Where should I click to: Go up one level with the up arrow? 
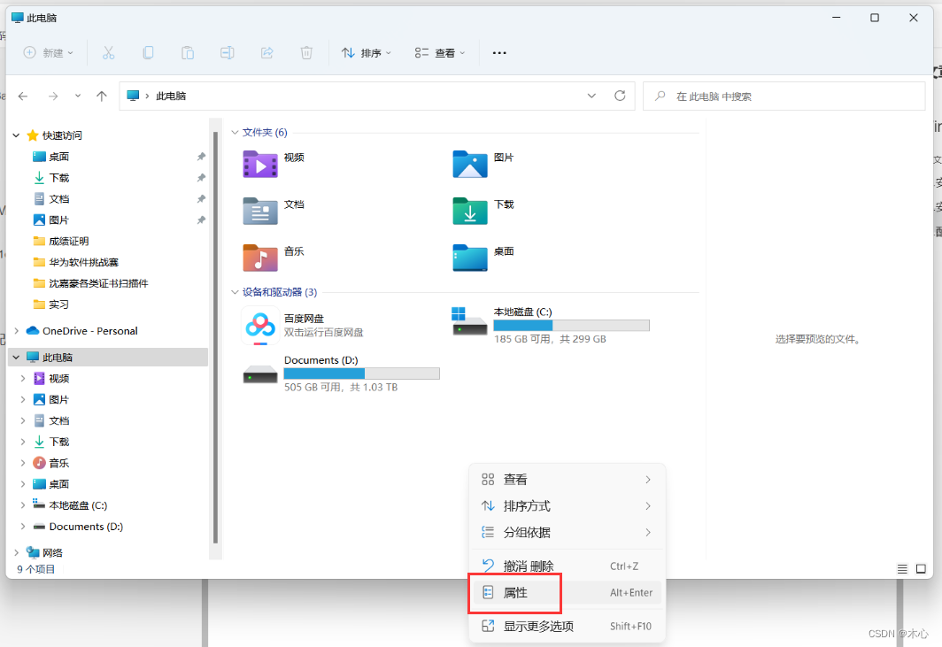click(102, 96)
